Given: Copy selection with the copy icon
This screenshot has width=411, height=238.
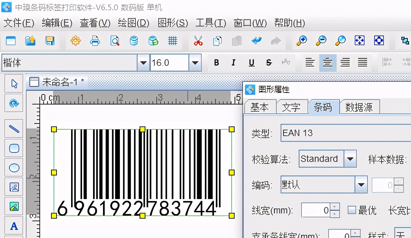Looking at the screenshot, I should click(217, 41).
